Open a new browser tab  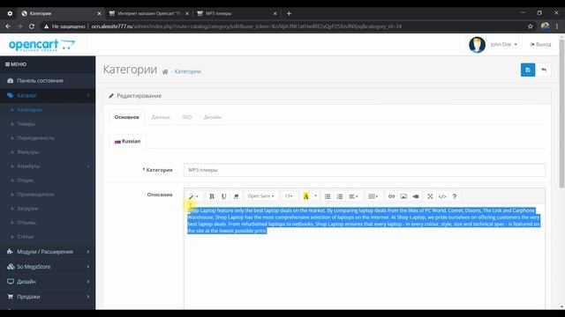(x=289, y=13)
